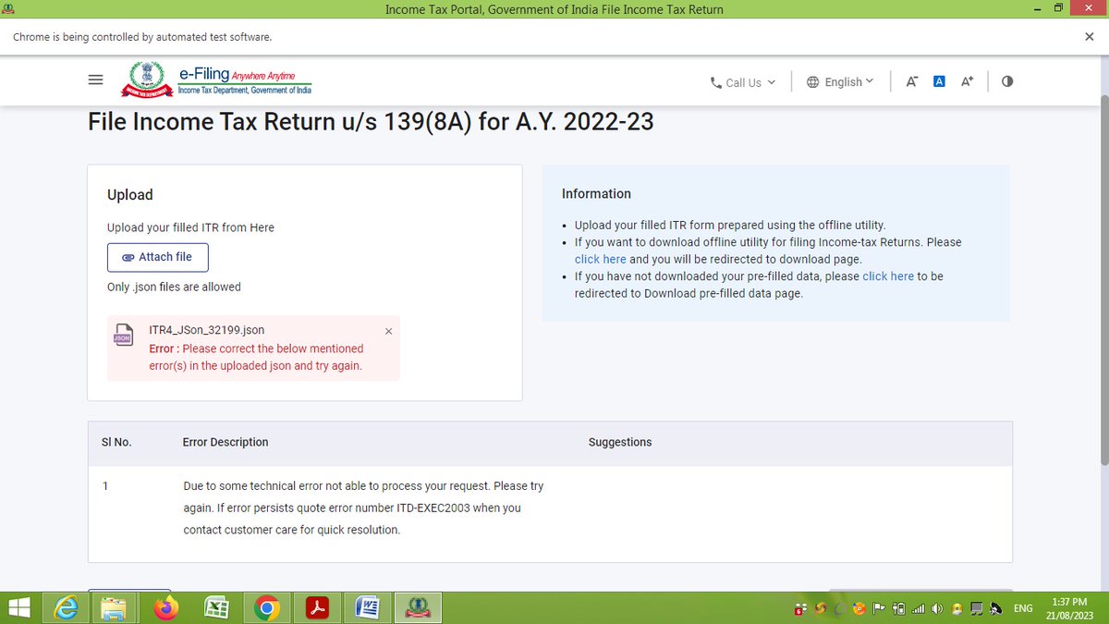Follow the 'click here' link for offline utility download

point(600,259)
